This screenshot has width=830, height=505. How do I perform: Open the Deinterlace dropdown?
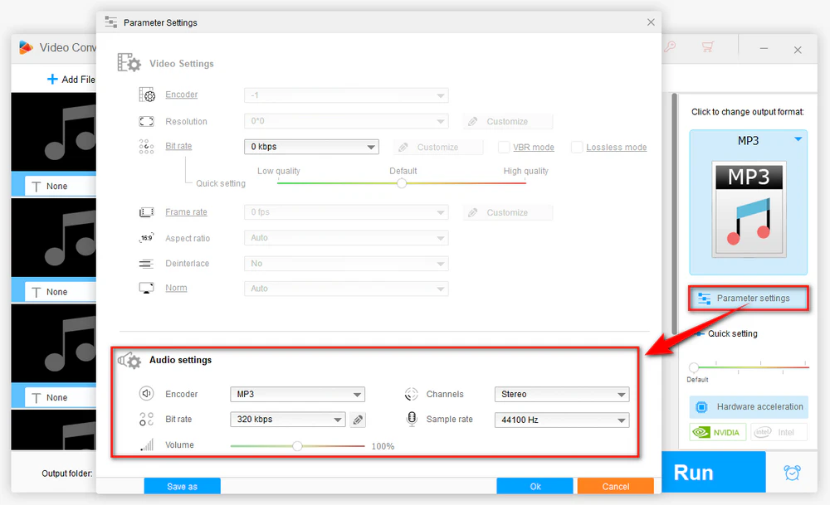point(346,264)
